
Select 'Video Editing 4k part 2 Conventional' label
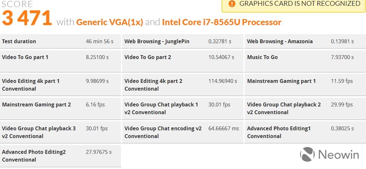pos(153,85)
